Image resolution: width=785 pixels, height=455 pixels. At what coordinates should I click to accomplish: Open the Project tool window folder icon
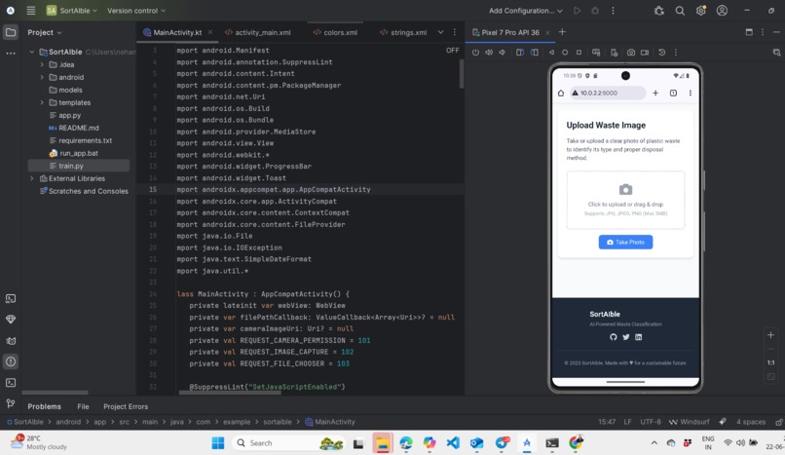[11, 32]
